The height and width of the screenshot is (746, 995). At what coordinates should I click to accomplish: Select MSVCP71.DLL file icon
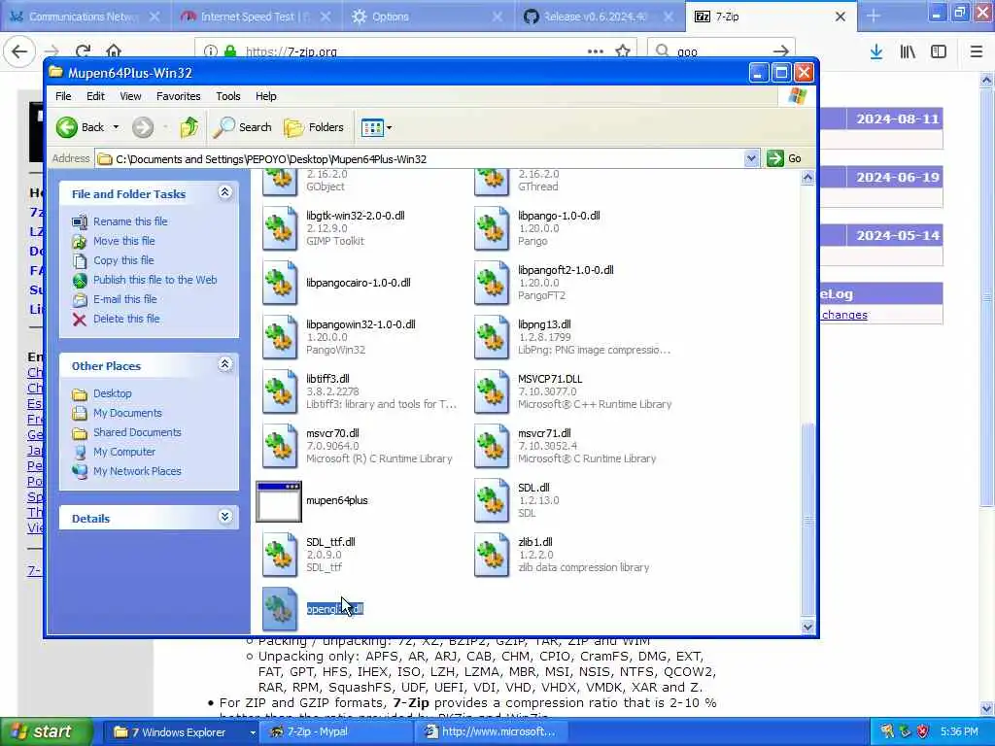click(491, 392)
